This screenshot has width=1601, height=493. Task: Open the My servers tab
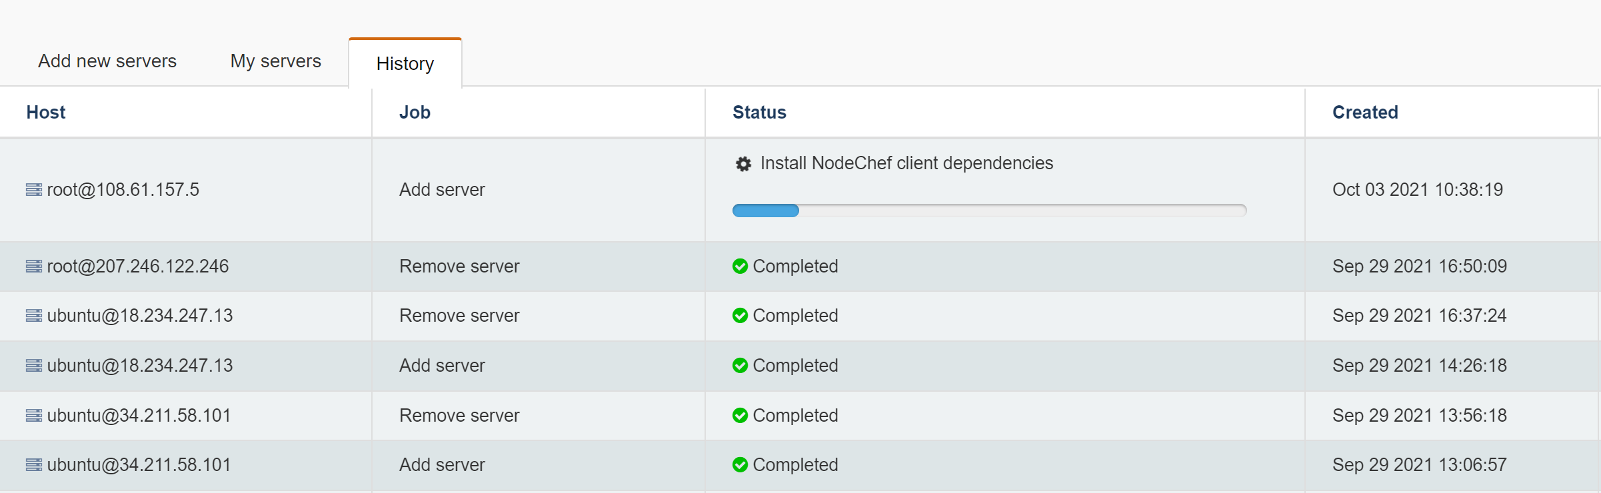click(x=276, y=61)
